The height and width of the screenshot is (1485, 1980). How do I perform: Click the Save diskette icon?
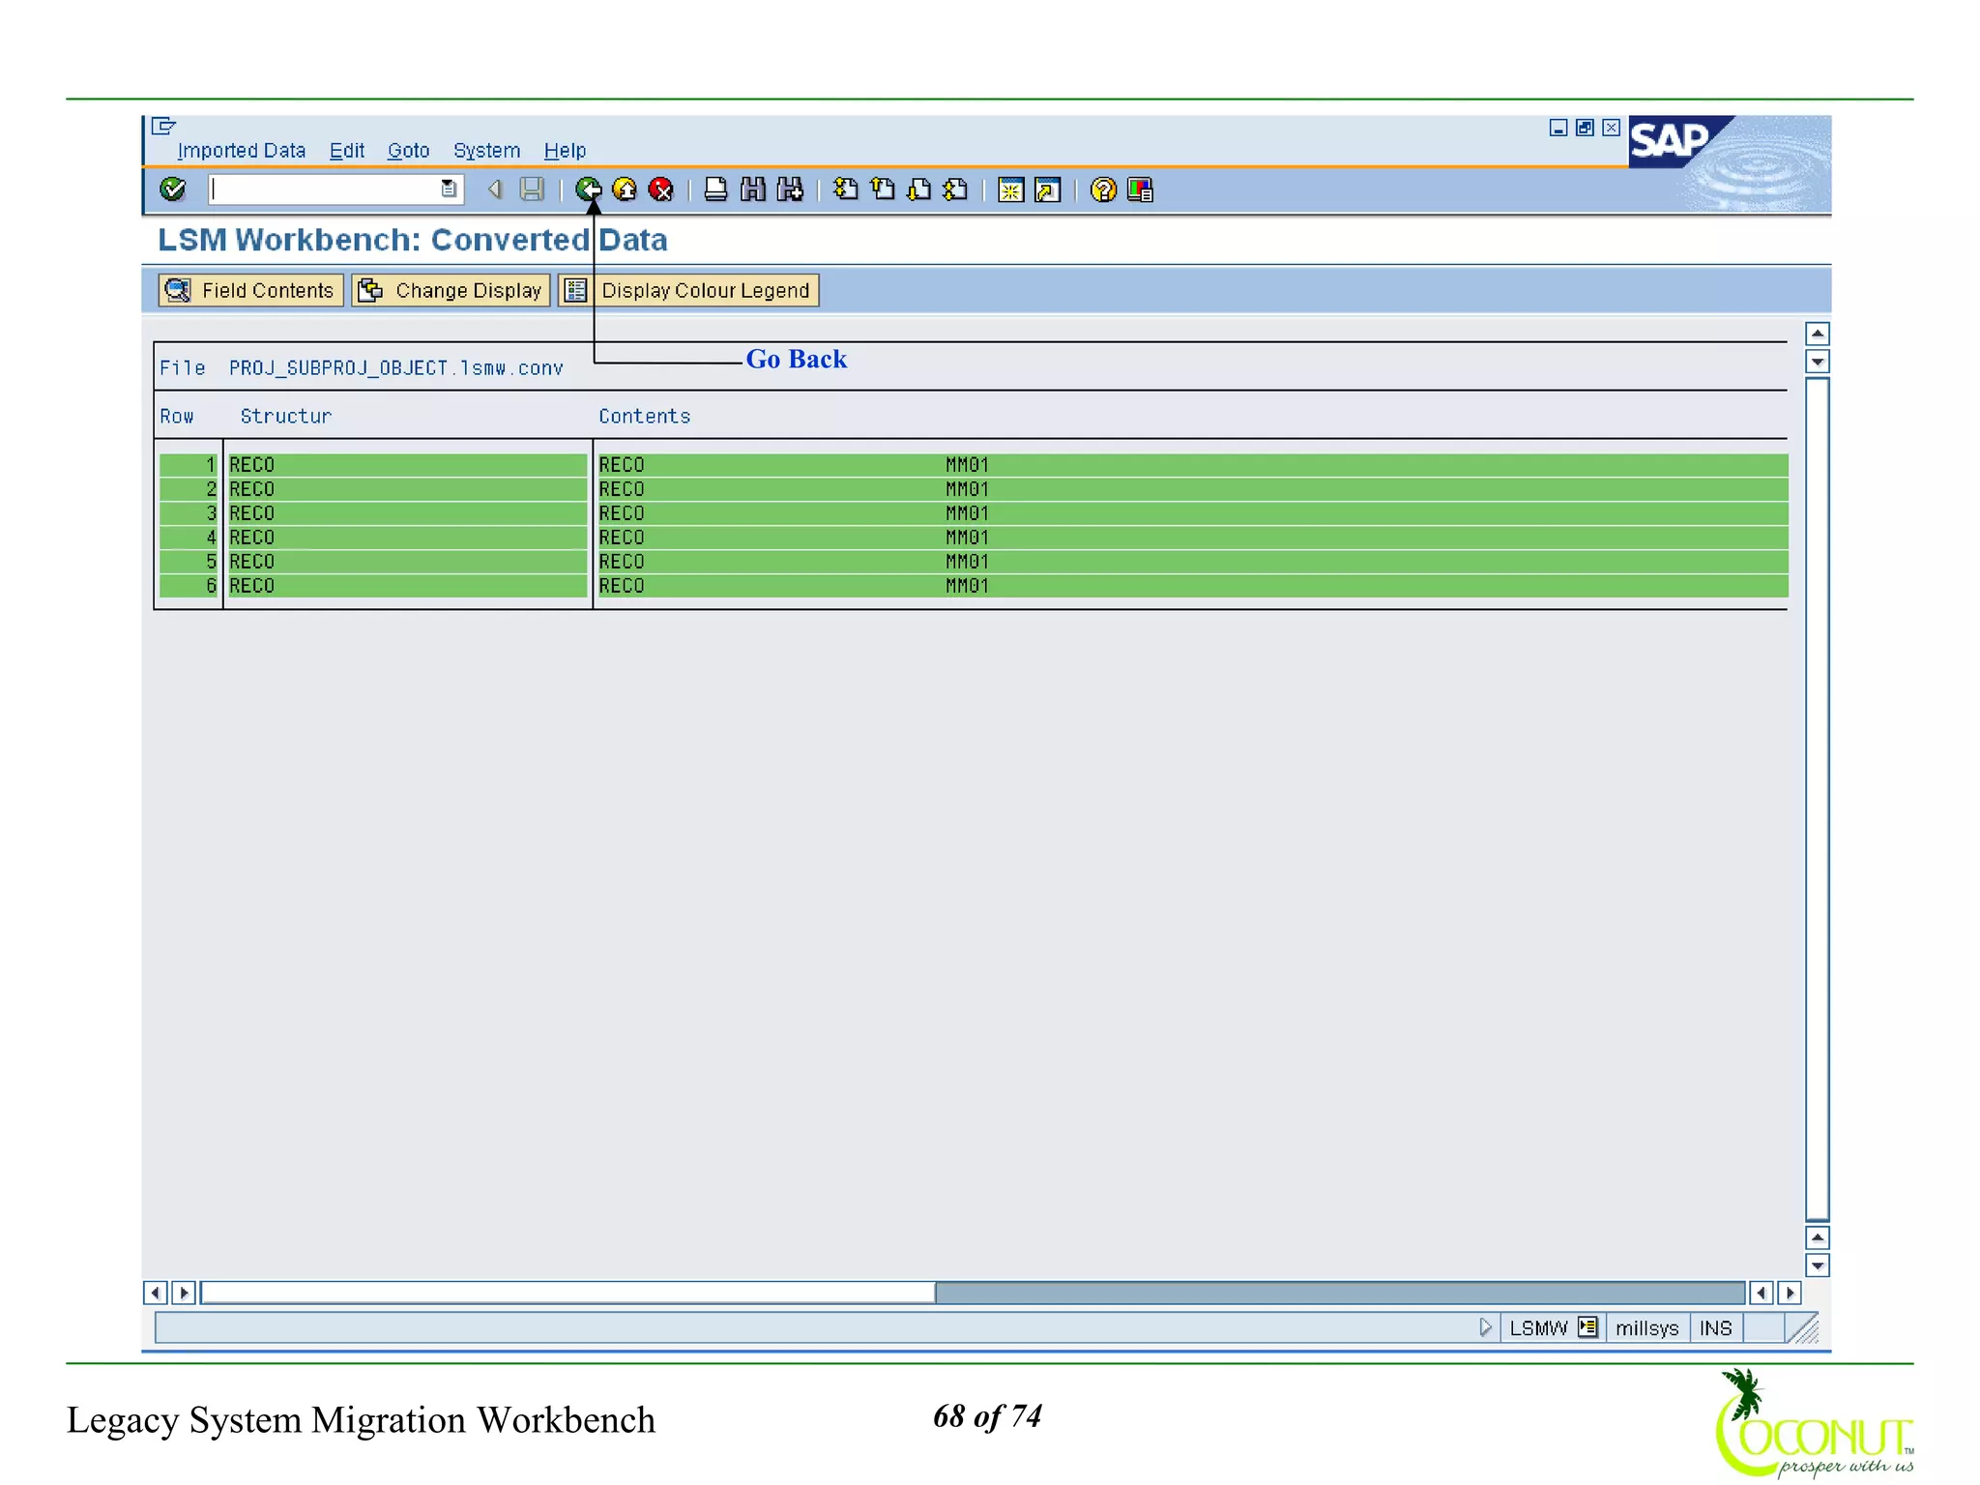coord(532,189)
